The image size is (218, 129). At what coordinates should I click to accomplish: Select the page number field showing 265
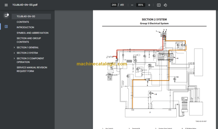[x=114, y=5]
